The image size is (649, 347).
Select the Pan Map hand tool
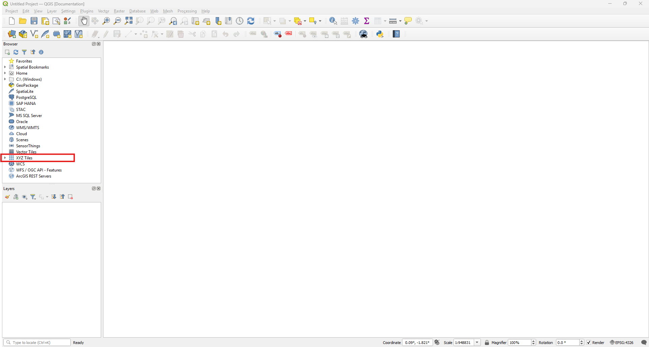coord(84,21)
